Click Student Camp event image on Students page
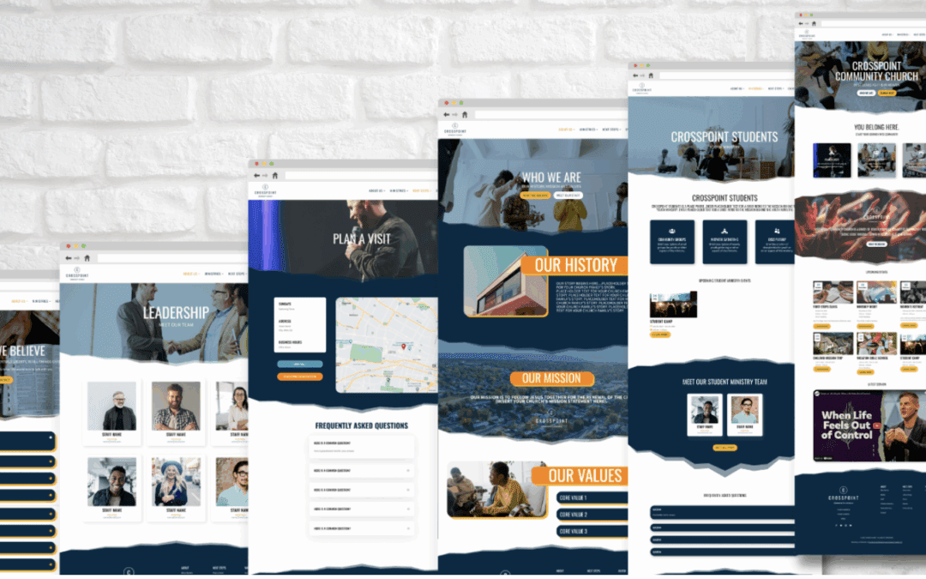The width and height of the screenshot is (926, 579). coord(673,305)
